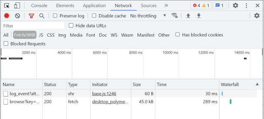The height and width of the screenshot is (119, 264).
Task: Check Hide data URLs
Action: click(71, 26)
